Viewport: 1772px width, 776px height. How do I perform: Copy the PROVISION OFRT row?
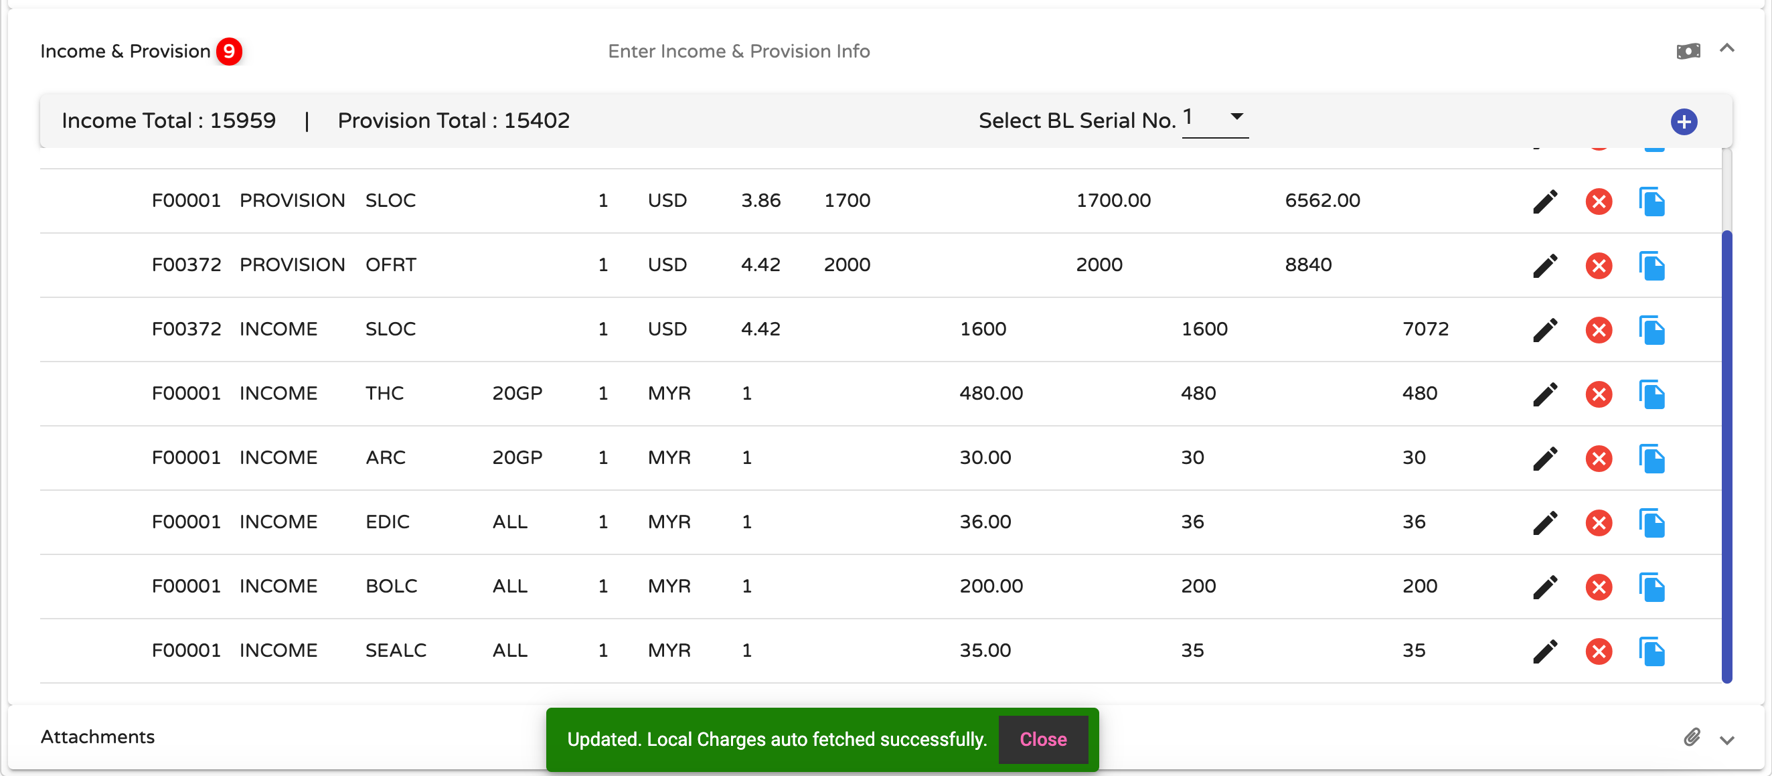coord(1652,266)
